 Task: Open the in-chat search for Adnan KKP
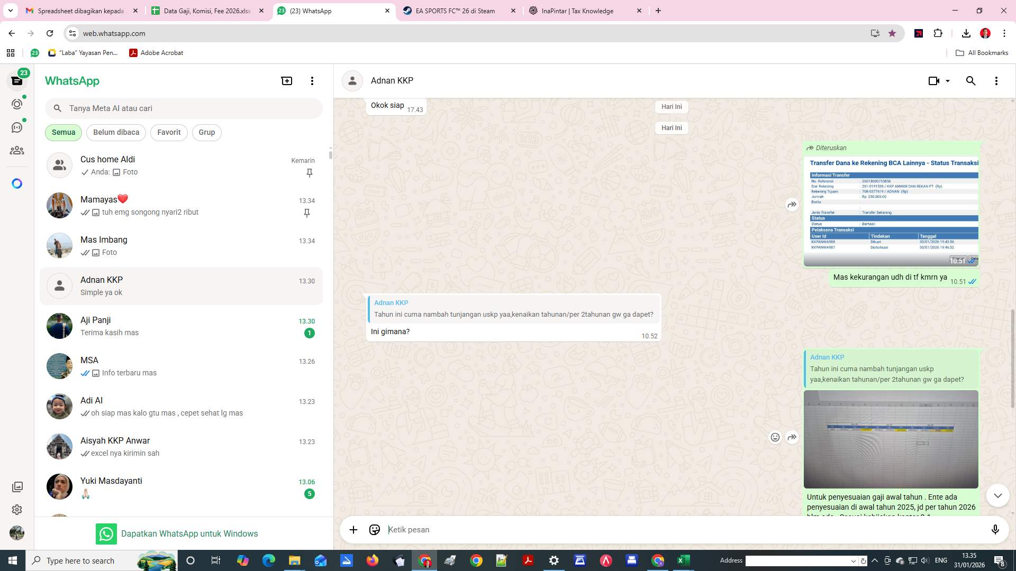[x=970, y=80]
